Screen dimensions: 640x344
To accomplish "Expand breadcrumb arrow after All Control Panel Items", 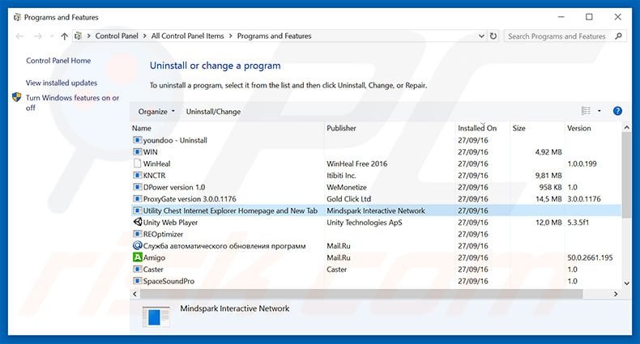I will pyautogui.click(x=231, y=36).
